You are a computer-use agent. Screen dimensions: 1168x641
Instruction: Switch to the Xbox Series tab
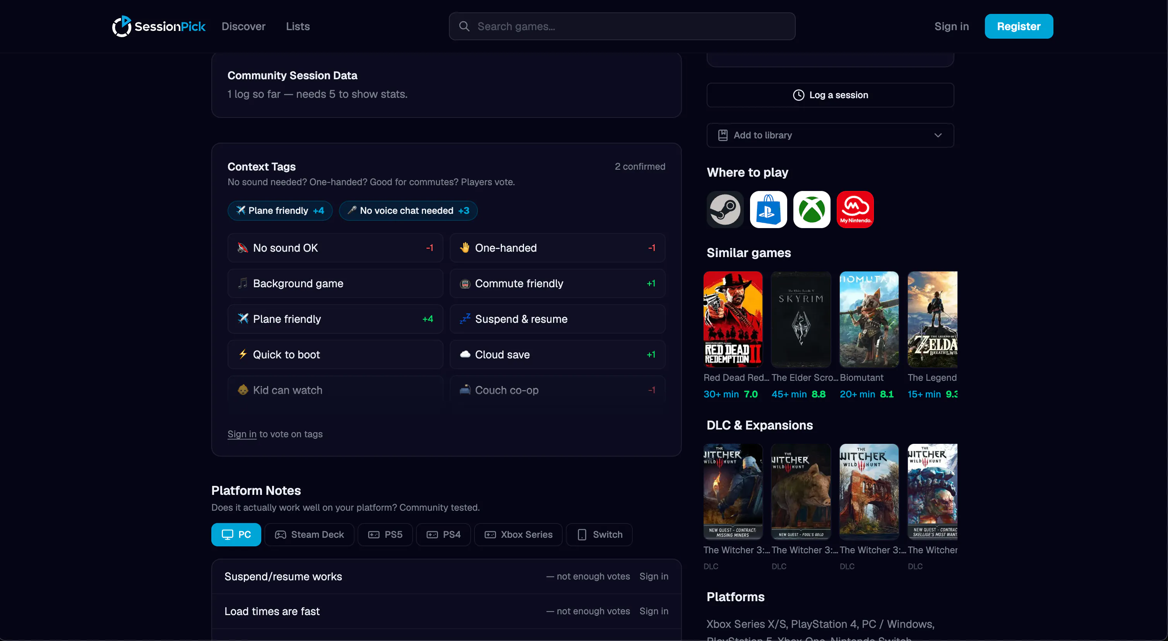point(518,535)
